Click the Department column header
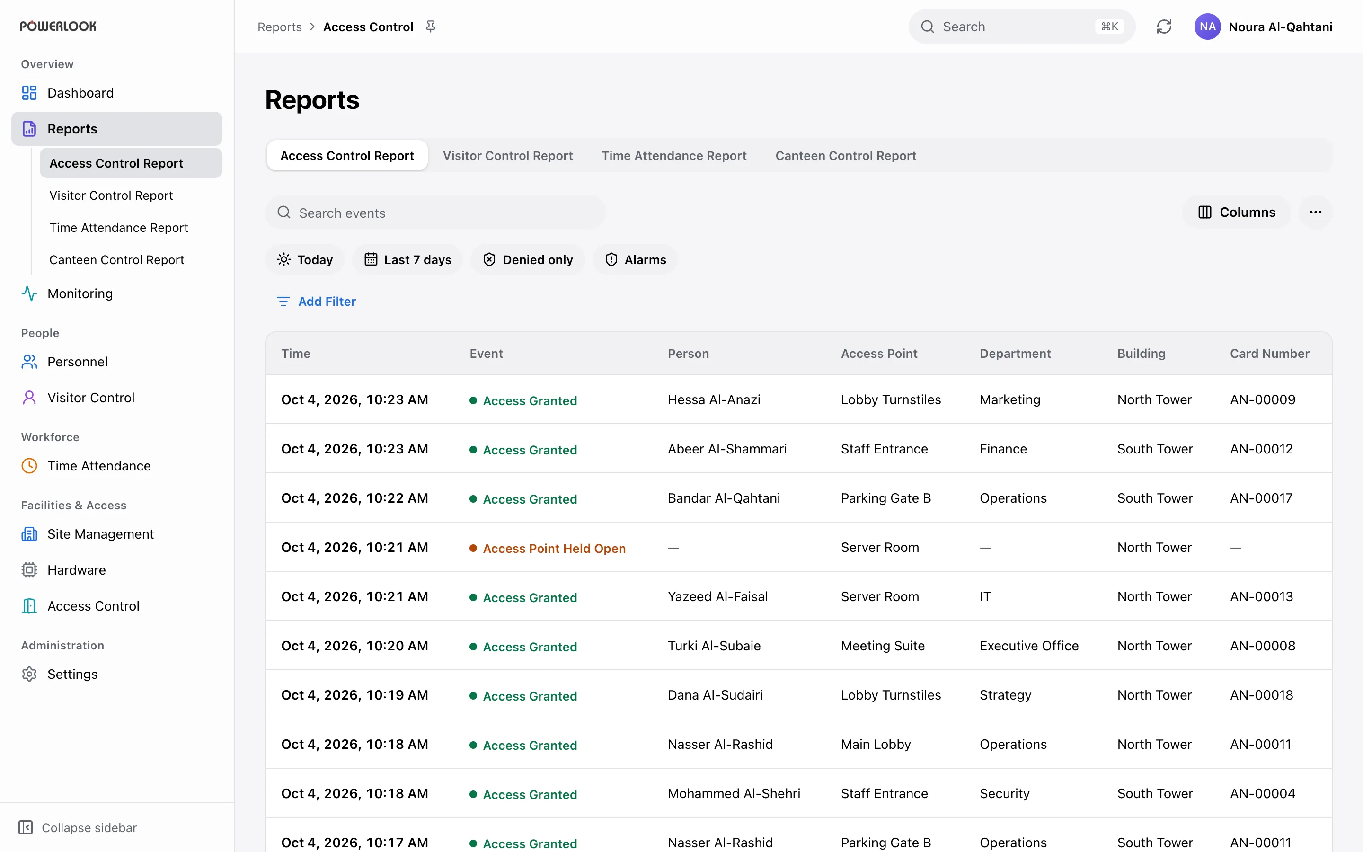This screenshot has height=852, width=1363. (x=1015, y=353)
